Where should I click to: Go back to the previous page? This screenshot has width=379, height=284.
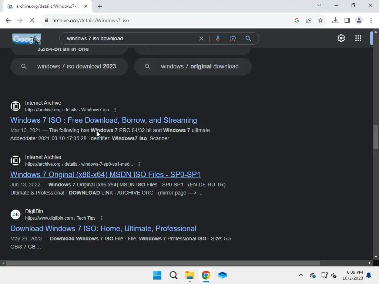[x=8, y=21]
